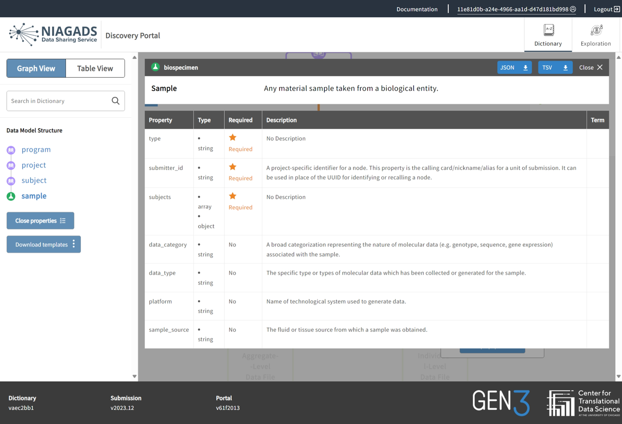Open the Dictionary tab
This screenshot has width=622, height=424.
pyautogui.click(x=548, y=35)
